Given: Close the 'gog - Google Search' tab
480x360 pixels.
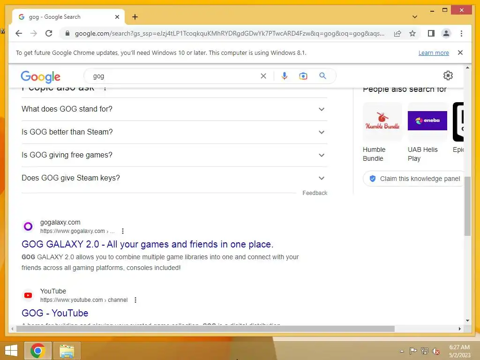Looking at the screenshot, I should pos(117,17).
